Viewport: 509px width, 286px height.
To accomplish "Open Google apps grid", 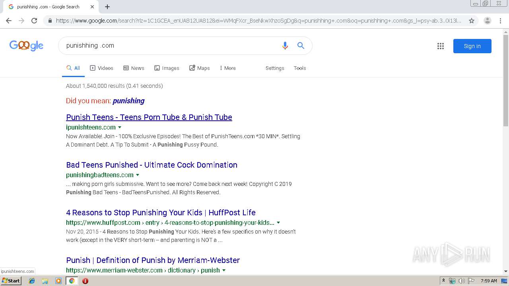I will (x=441, y=46).
